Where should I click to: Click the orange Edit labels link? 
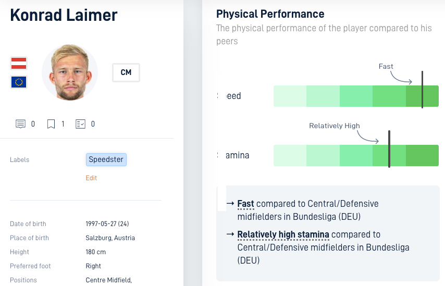coord(91,178)
